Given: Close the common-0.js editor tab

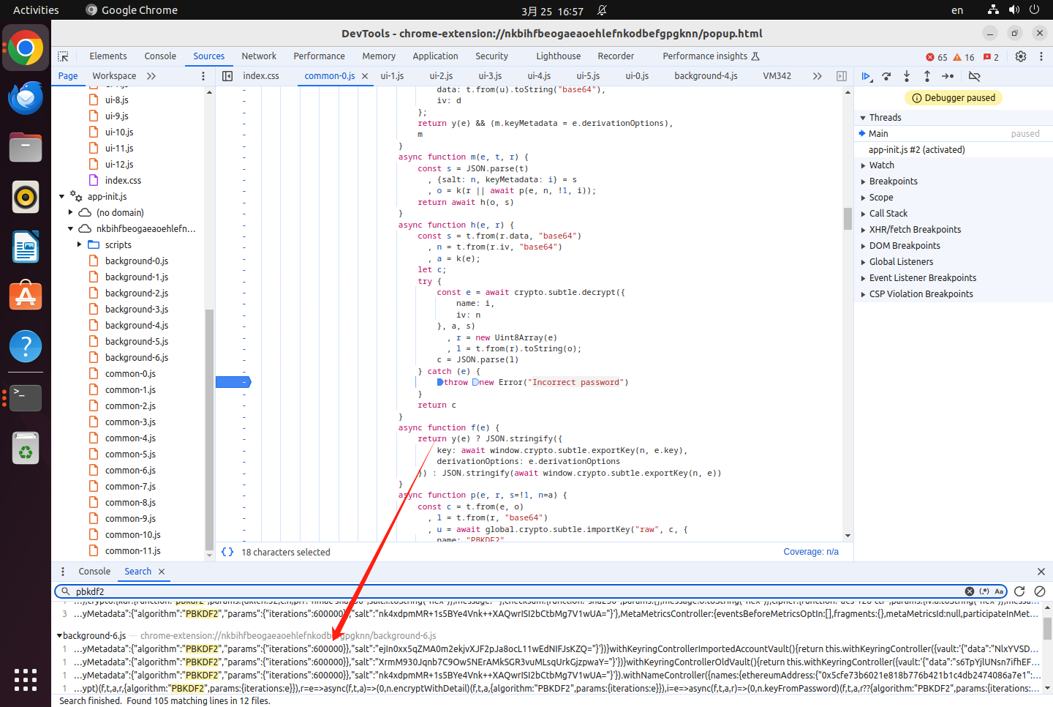Looking at the screenshot, I should [365, 76].
